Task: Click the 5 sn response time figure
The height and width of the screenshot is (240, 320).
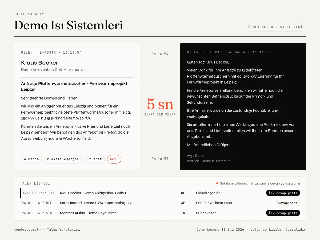Action: [160, 104]
